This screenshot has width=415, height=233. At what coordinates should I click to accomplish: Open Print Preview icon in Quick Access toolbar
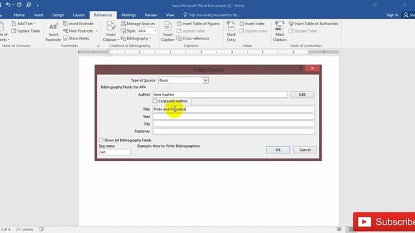pyautogui.click(x=29, y=5)
